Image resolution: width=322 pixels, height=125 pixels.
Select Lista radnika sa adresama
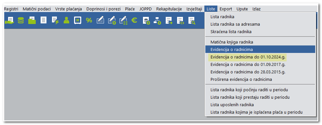point(260,24)
